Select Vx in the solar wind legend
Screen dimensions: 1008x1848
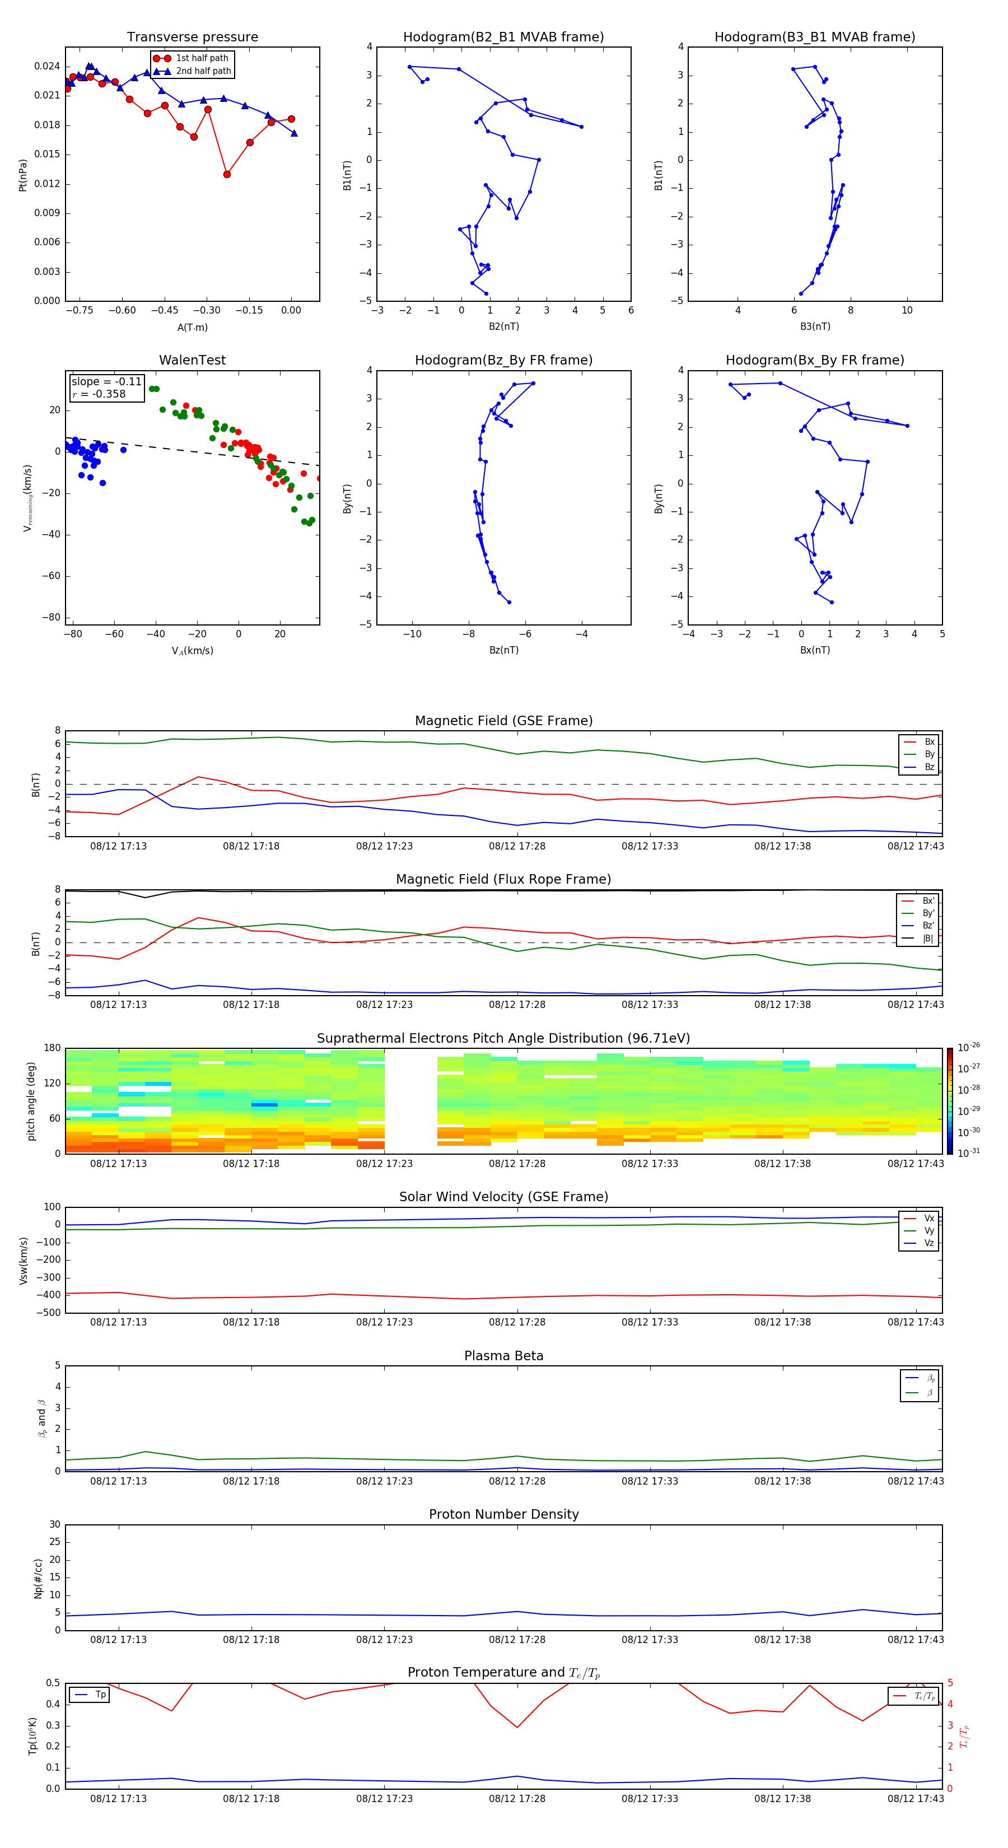(x=919, y=1218)
